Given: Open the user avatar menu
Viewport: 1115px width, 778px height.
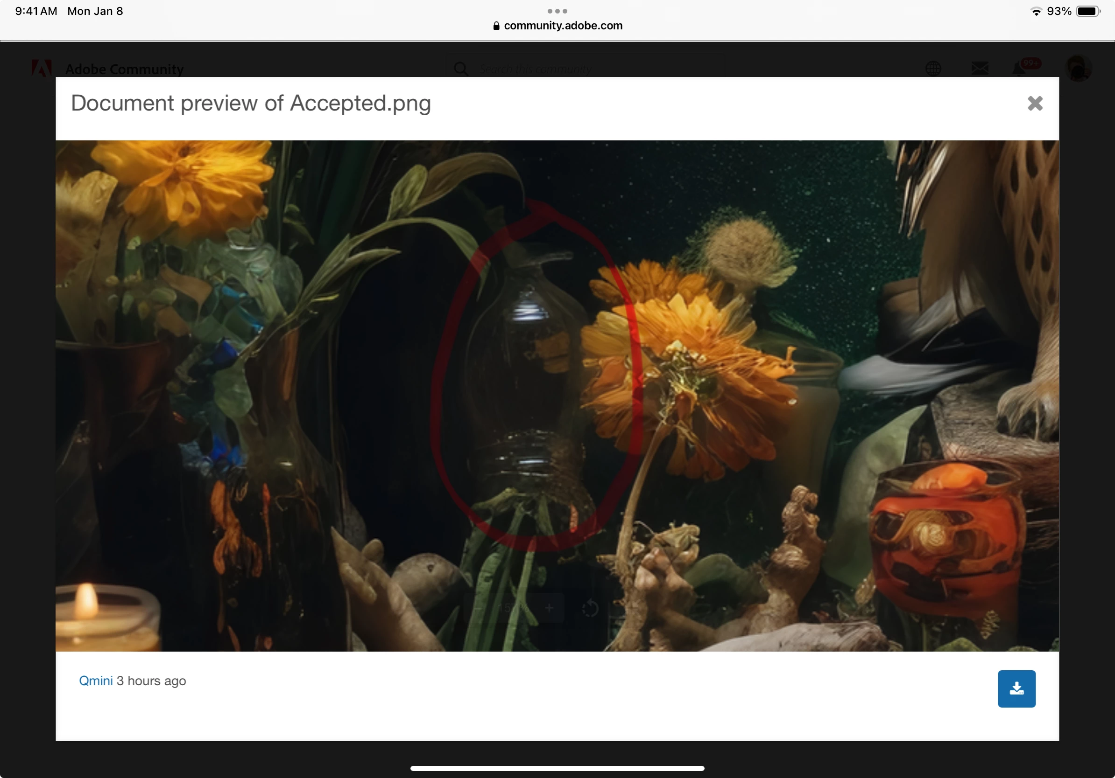Looking at the screenshot, I should [1078, 69].
